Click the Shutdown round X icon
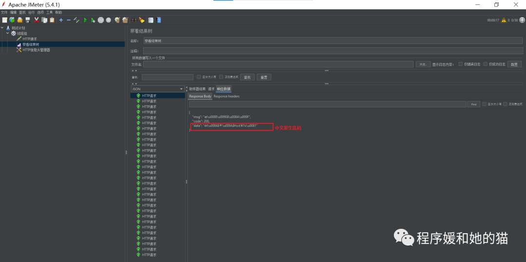526x262 pixels. click(x=108, y=20)
